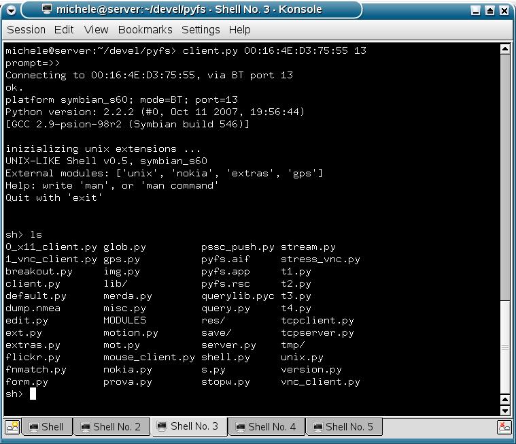This screenshot has height=444, width=516.
Task: Click the file name 0_x11_client.py
Action: pos(52,247)
